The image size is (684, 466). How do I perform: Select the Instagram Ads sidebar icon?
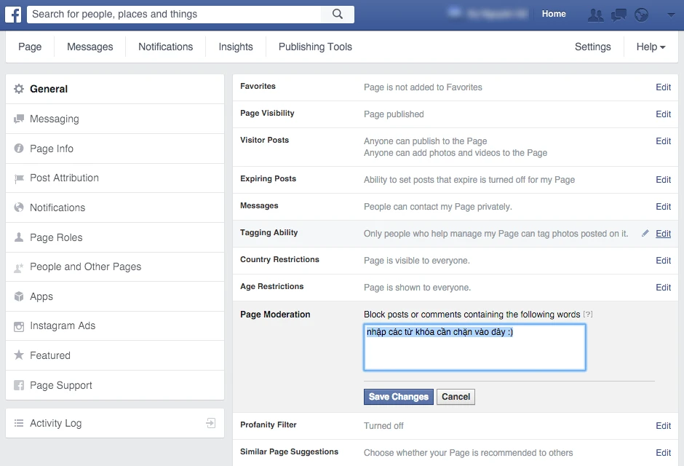(x=18, y=326)
